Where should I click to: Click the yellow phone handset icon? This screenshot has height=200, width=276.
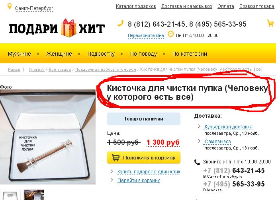(x=121, y=23)
